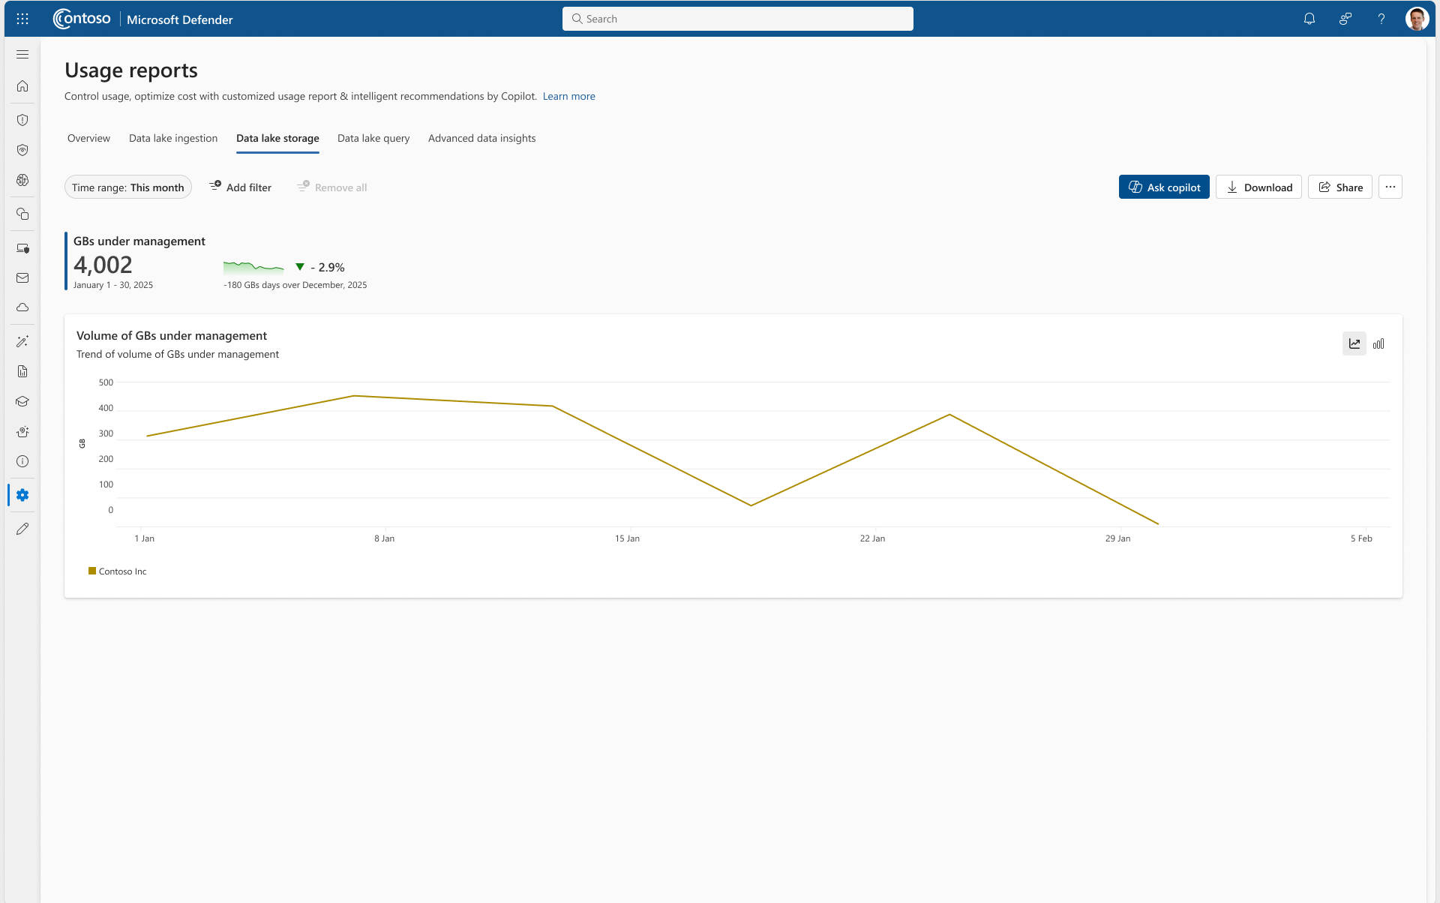Click the Download button
Viewport: 1440px width, 903px height.
coord(1258,187)
